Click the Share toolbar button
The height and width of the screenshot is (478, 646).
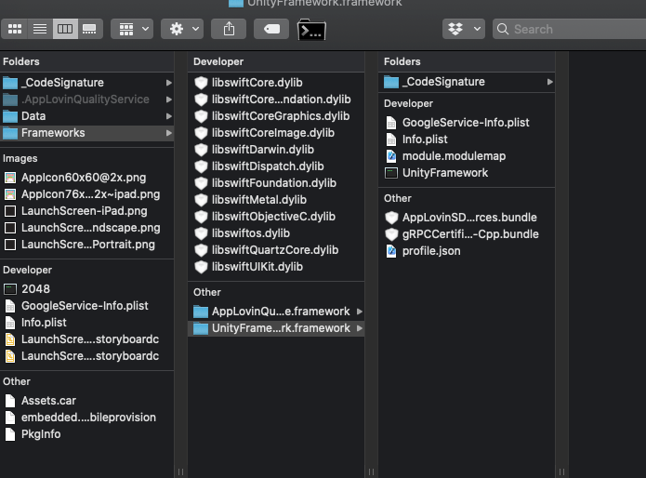pyautogui.click(x=229, y=29)
